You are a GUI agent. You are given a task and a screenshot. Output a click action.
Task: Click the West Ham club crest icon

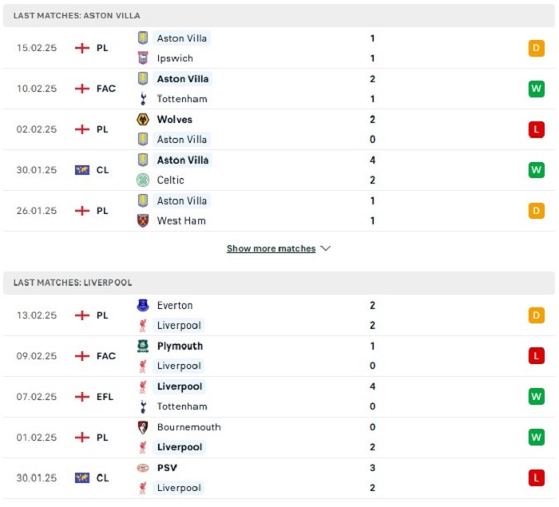click(x=143, y=220)
